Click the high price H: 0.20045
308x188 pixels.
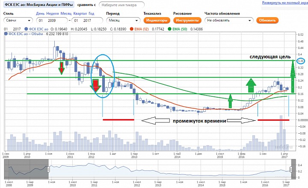click(79, 29)
